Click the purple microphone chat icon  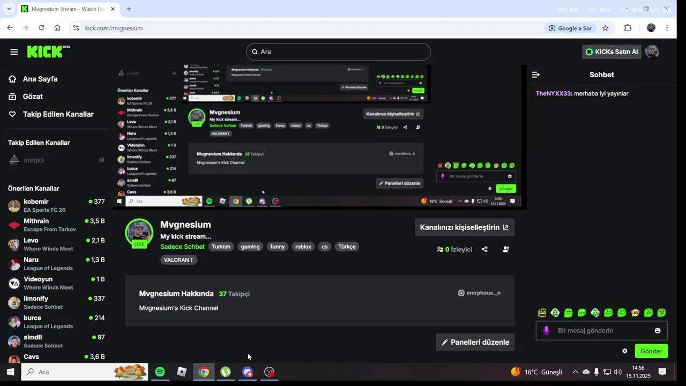[546, 331]
